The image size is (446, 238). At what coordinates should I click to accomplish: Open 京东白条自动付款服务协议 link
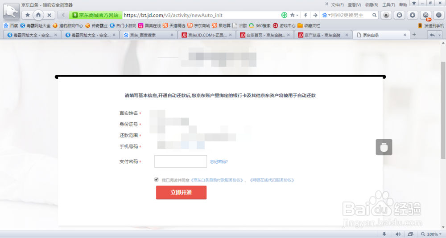[x=217, y=180]
